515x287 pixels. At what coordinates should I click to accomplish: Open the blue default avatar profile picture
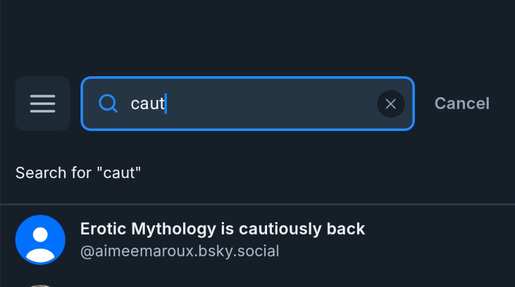40,239
